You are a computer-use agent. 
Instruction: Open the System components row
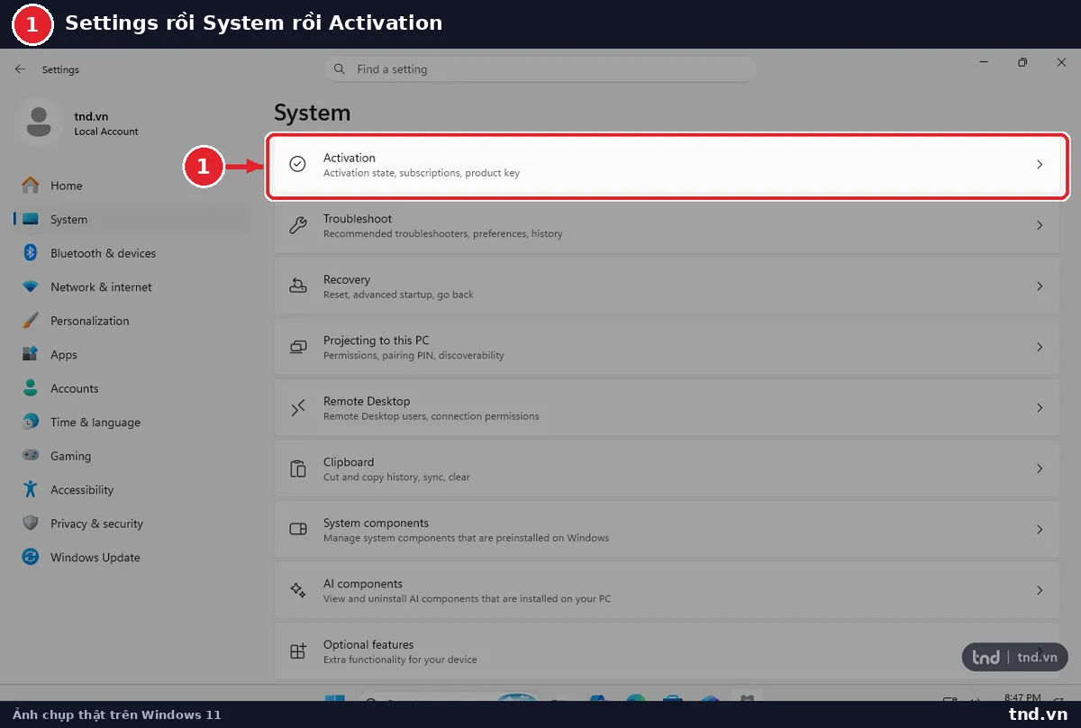pyautogui.click(x=668, y=530)
